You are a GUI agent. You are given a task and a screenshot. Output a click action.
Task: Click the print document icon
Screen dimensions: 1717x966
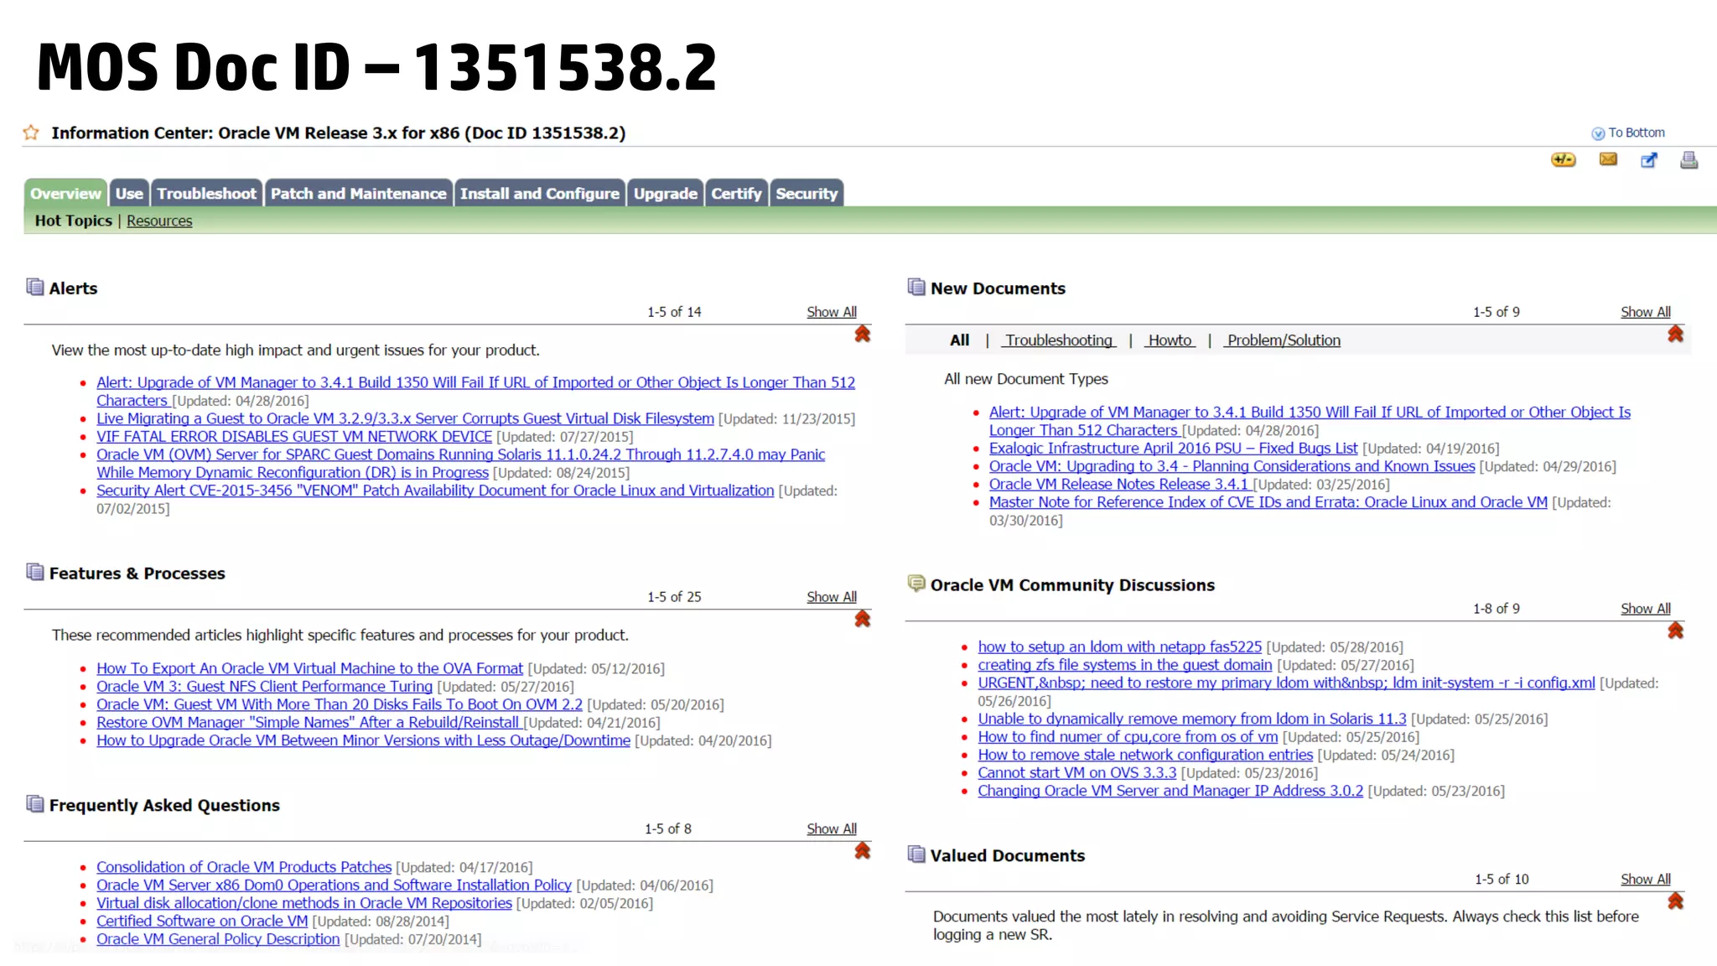click(1689, 160)
